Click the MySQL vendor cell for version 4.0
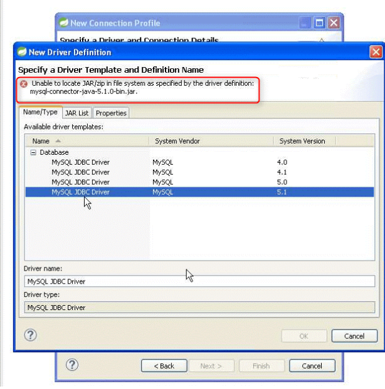Viewport: 385px width, 389px height. (x=163, y=162)
